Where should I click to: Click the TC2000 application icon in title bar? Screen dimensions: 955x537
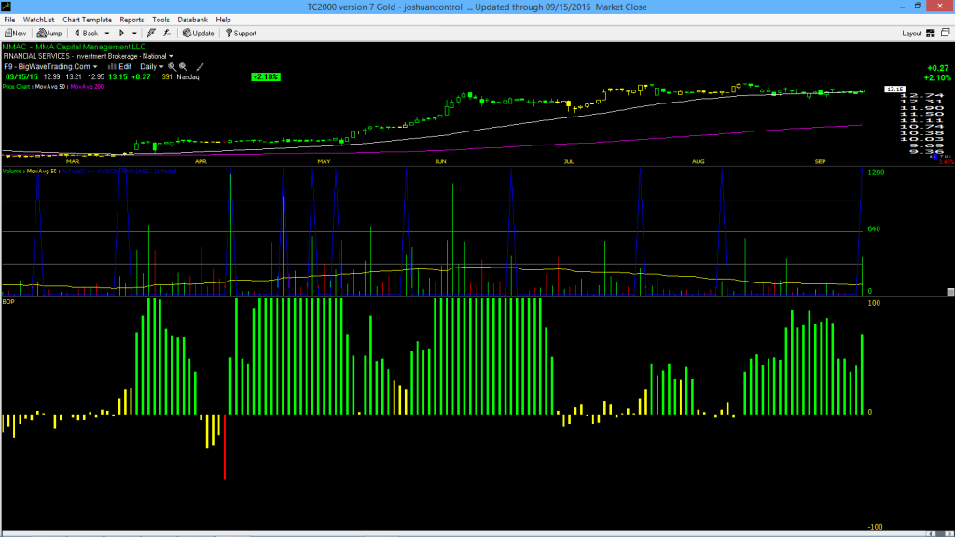[7, 7]
